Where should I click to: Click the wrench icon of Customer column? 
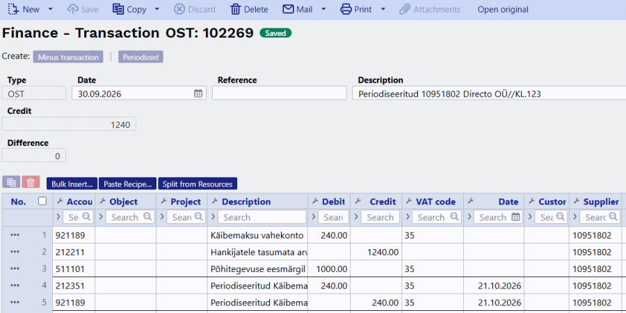point(531,202)
